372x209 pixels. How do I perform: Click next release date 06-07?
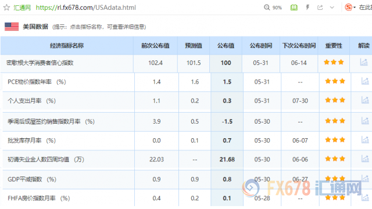[x=300, y=140]
